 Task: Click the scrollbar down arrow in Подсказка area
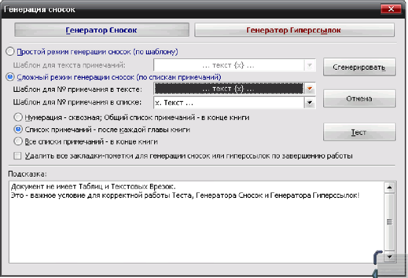click(x=389, y=257)
